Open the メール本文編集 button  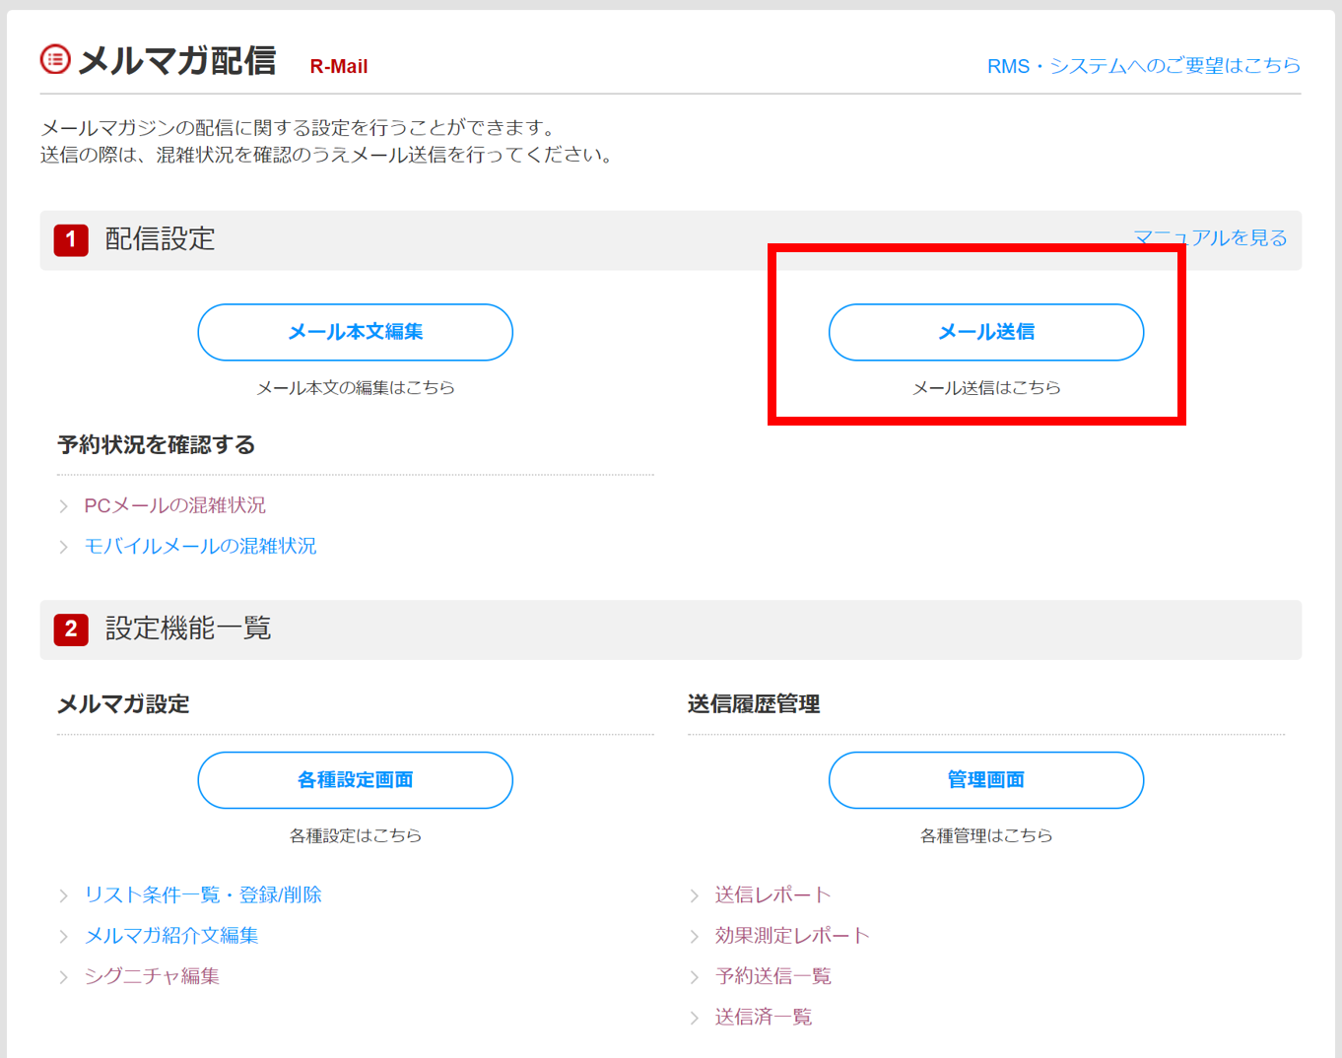click(355, 332)
